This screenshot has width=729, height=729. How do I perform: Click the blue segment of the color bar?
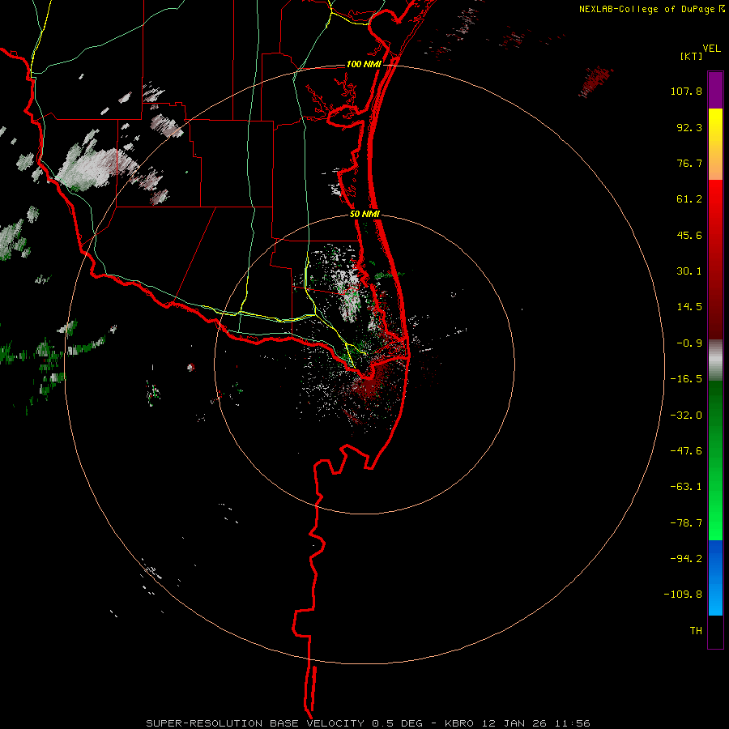(x=715, y=578)
